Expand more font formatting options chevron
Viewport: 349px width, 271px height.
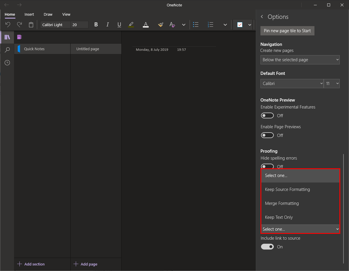(x=184, y=25)
